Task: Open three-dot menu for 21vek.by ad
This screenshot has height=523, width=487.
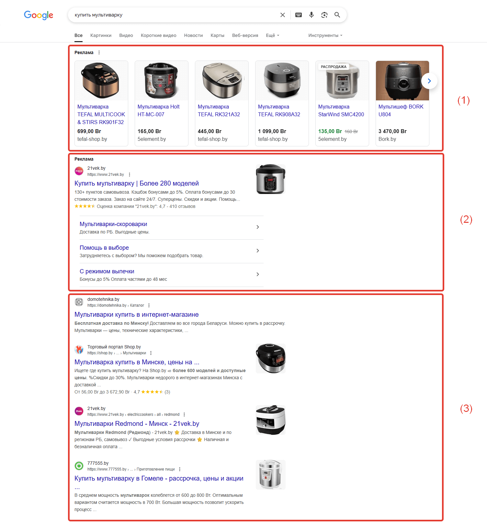Action: (x=130, y=175)
